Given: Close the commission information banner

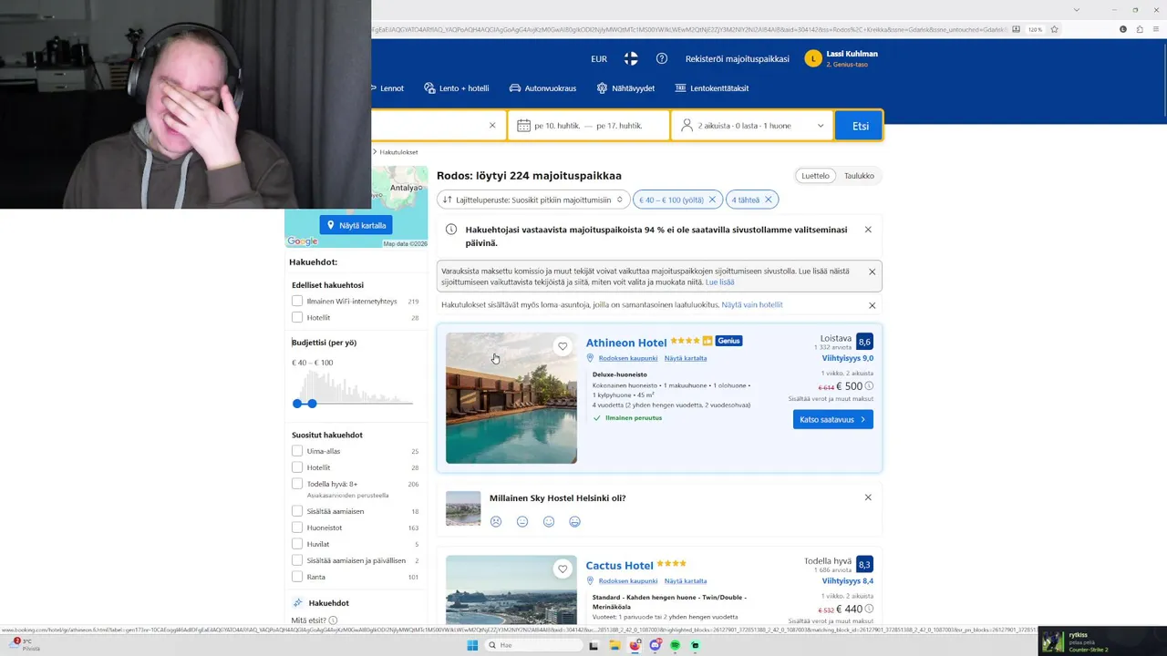Looking at the screenshot, I should (x=872, y=272).
